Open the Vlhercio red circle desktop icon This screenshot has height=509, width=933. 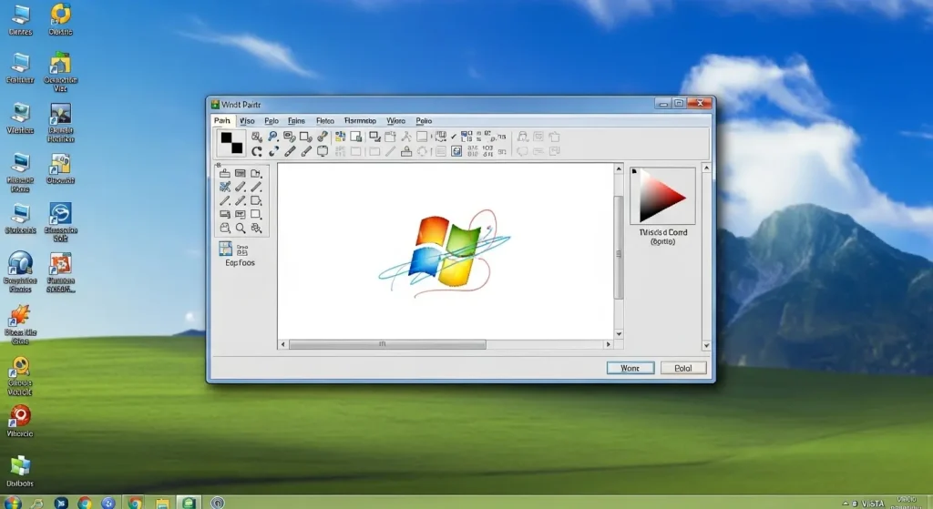(20, 415)
